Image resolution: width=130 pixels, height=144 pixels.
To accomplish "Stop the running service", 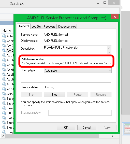I will click(x=54, y=95).
